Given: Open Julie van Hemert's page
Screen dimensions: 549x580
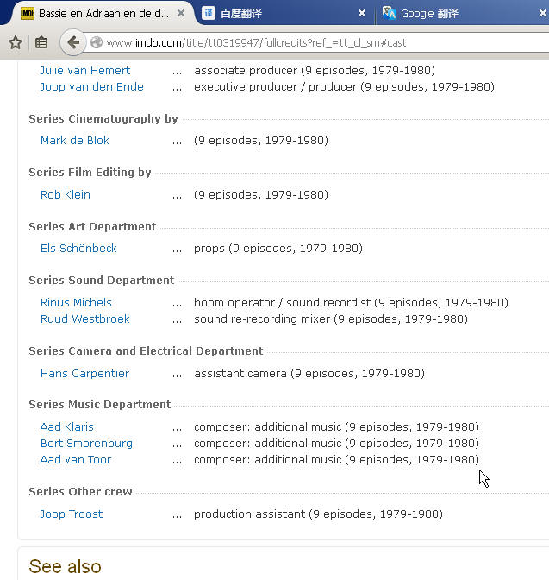Looking at the screenshot, I should [x=85, y=70].
